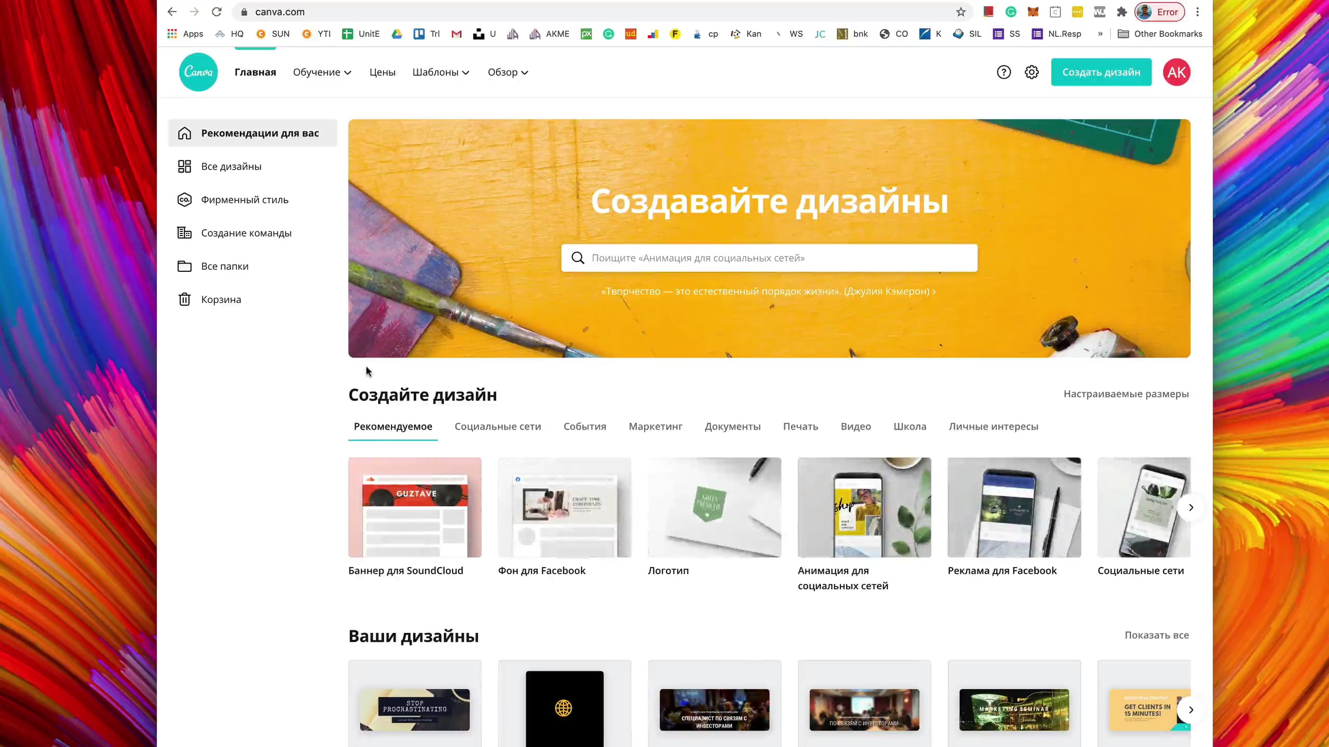This screenshot has width=1329, height=747.
Task: Expand the Обзор dropdown menu
Action: pyautogui.click(x=508, y=72)
